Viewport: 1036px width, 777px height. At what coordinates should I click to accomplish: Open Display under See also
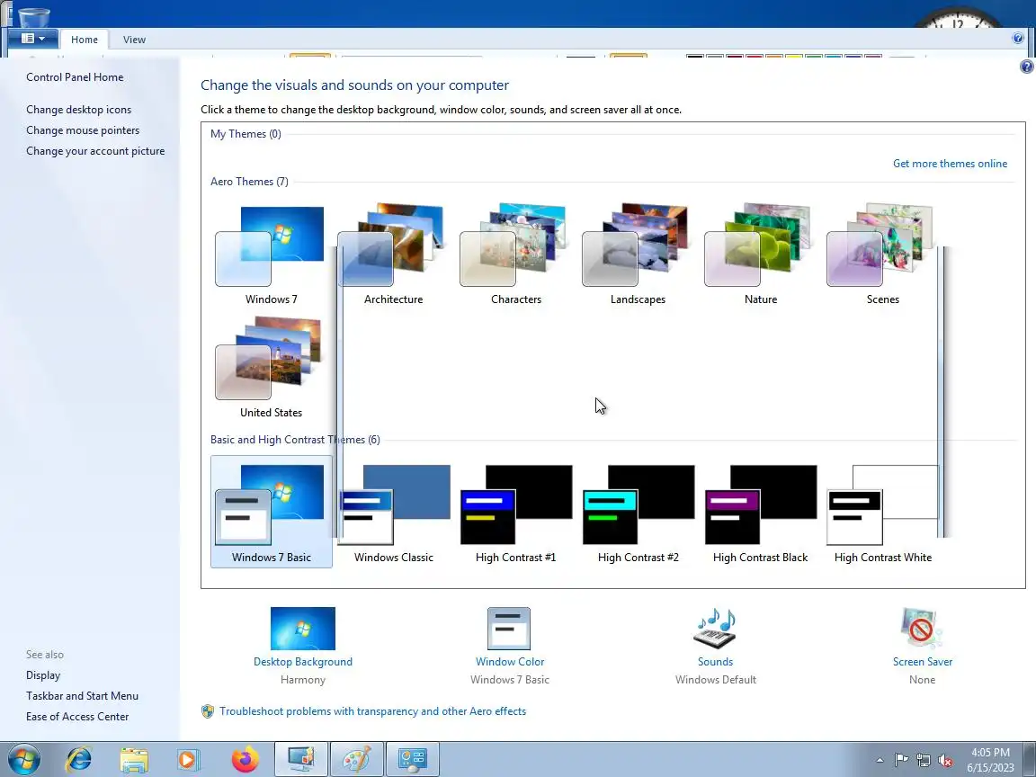pos(43,674)
